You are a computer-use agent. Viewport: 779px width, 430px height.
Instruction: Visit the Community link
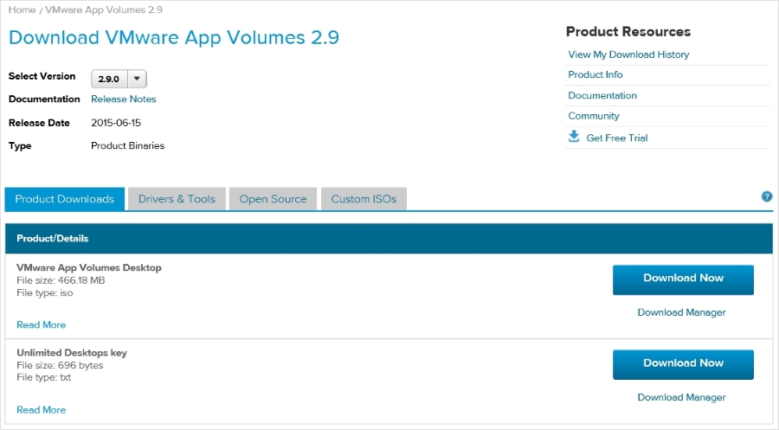coord(594,116)
